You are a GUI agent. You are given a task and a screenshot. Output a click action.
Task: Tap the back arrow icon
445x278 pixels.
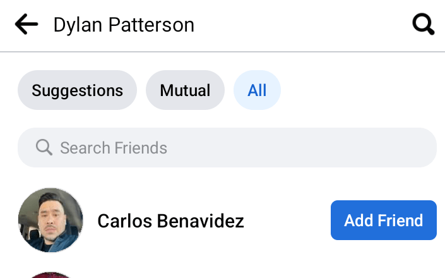[x=26, y=25]
